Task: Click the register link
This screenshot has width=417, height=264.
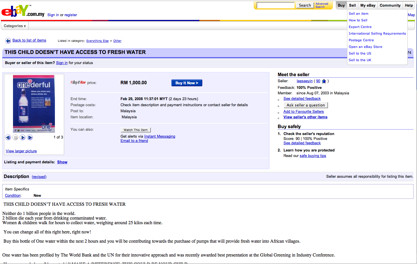Action: click(71, 15)
